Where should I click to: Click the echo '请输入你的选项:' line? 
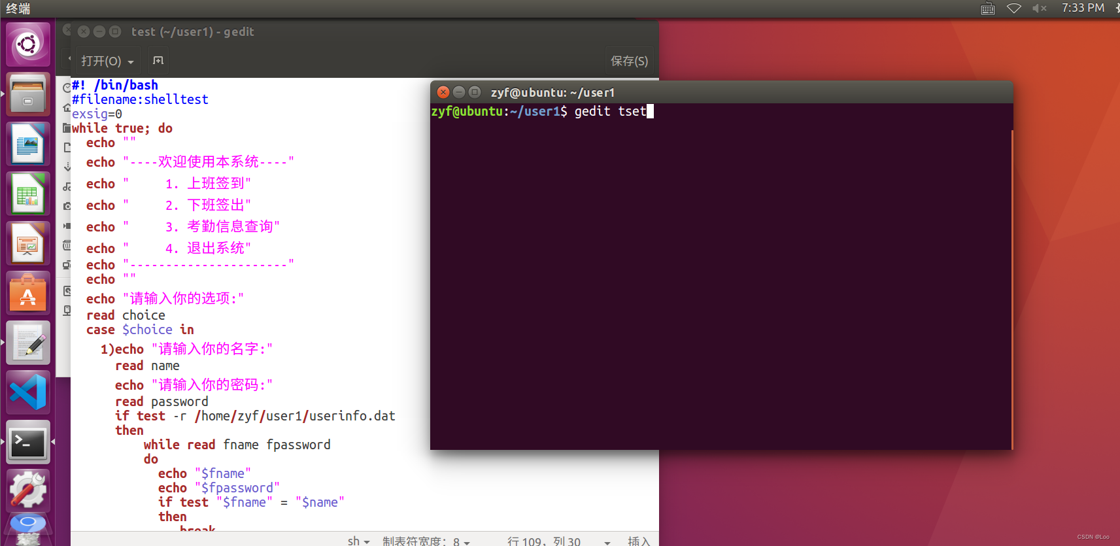[x=165, y=298]
